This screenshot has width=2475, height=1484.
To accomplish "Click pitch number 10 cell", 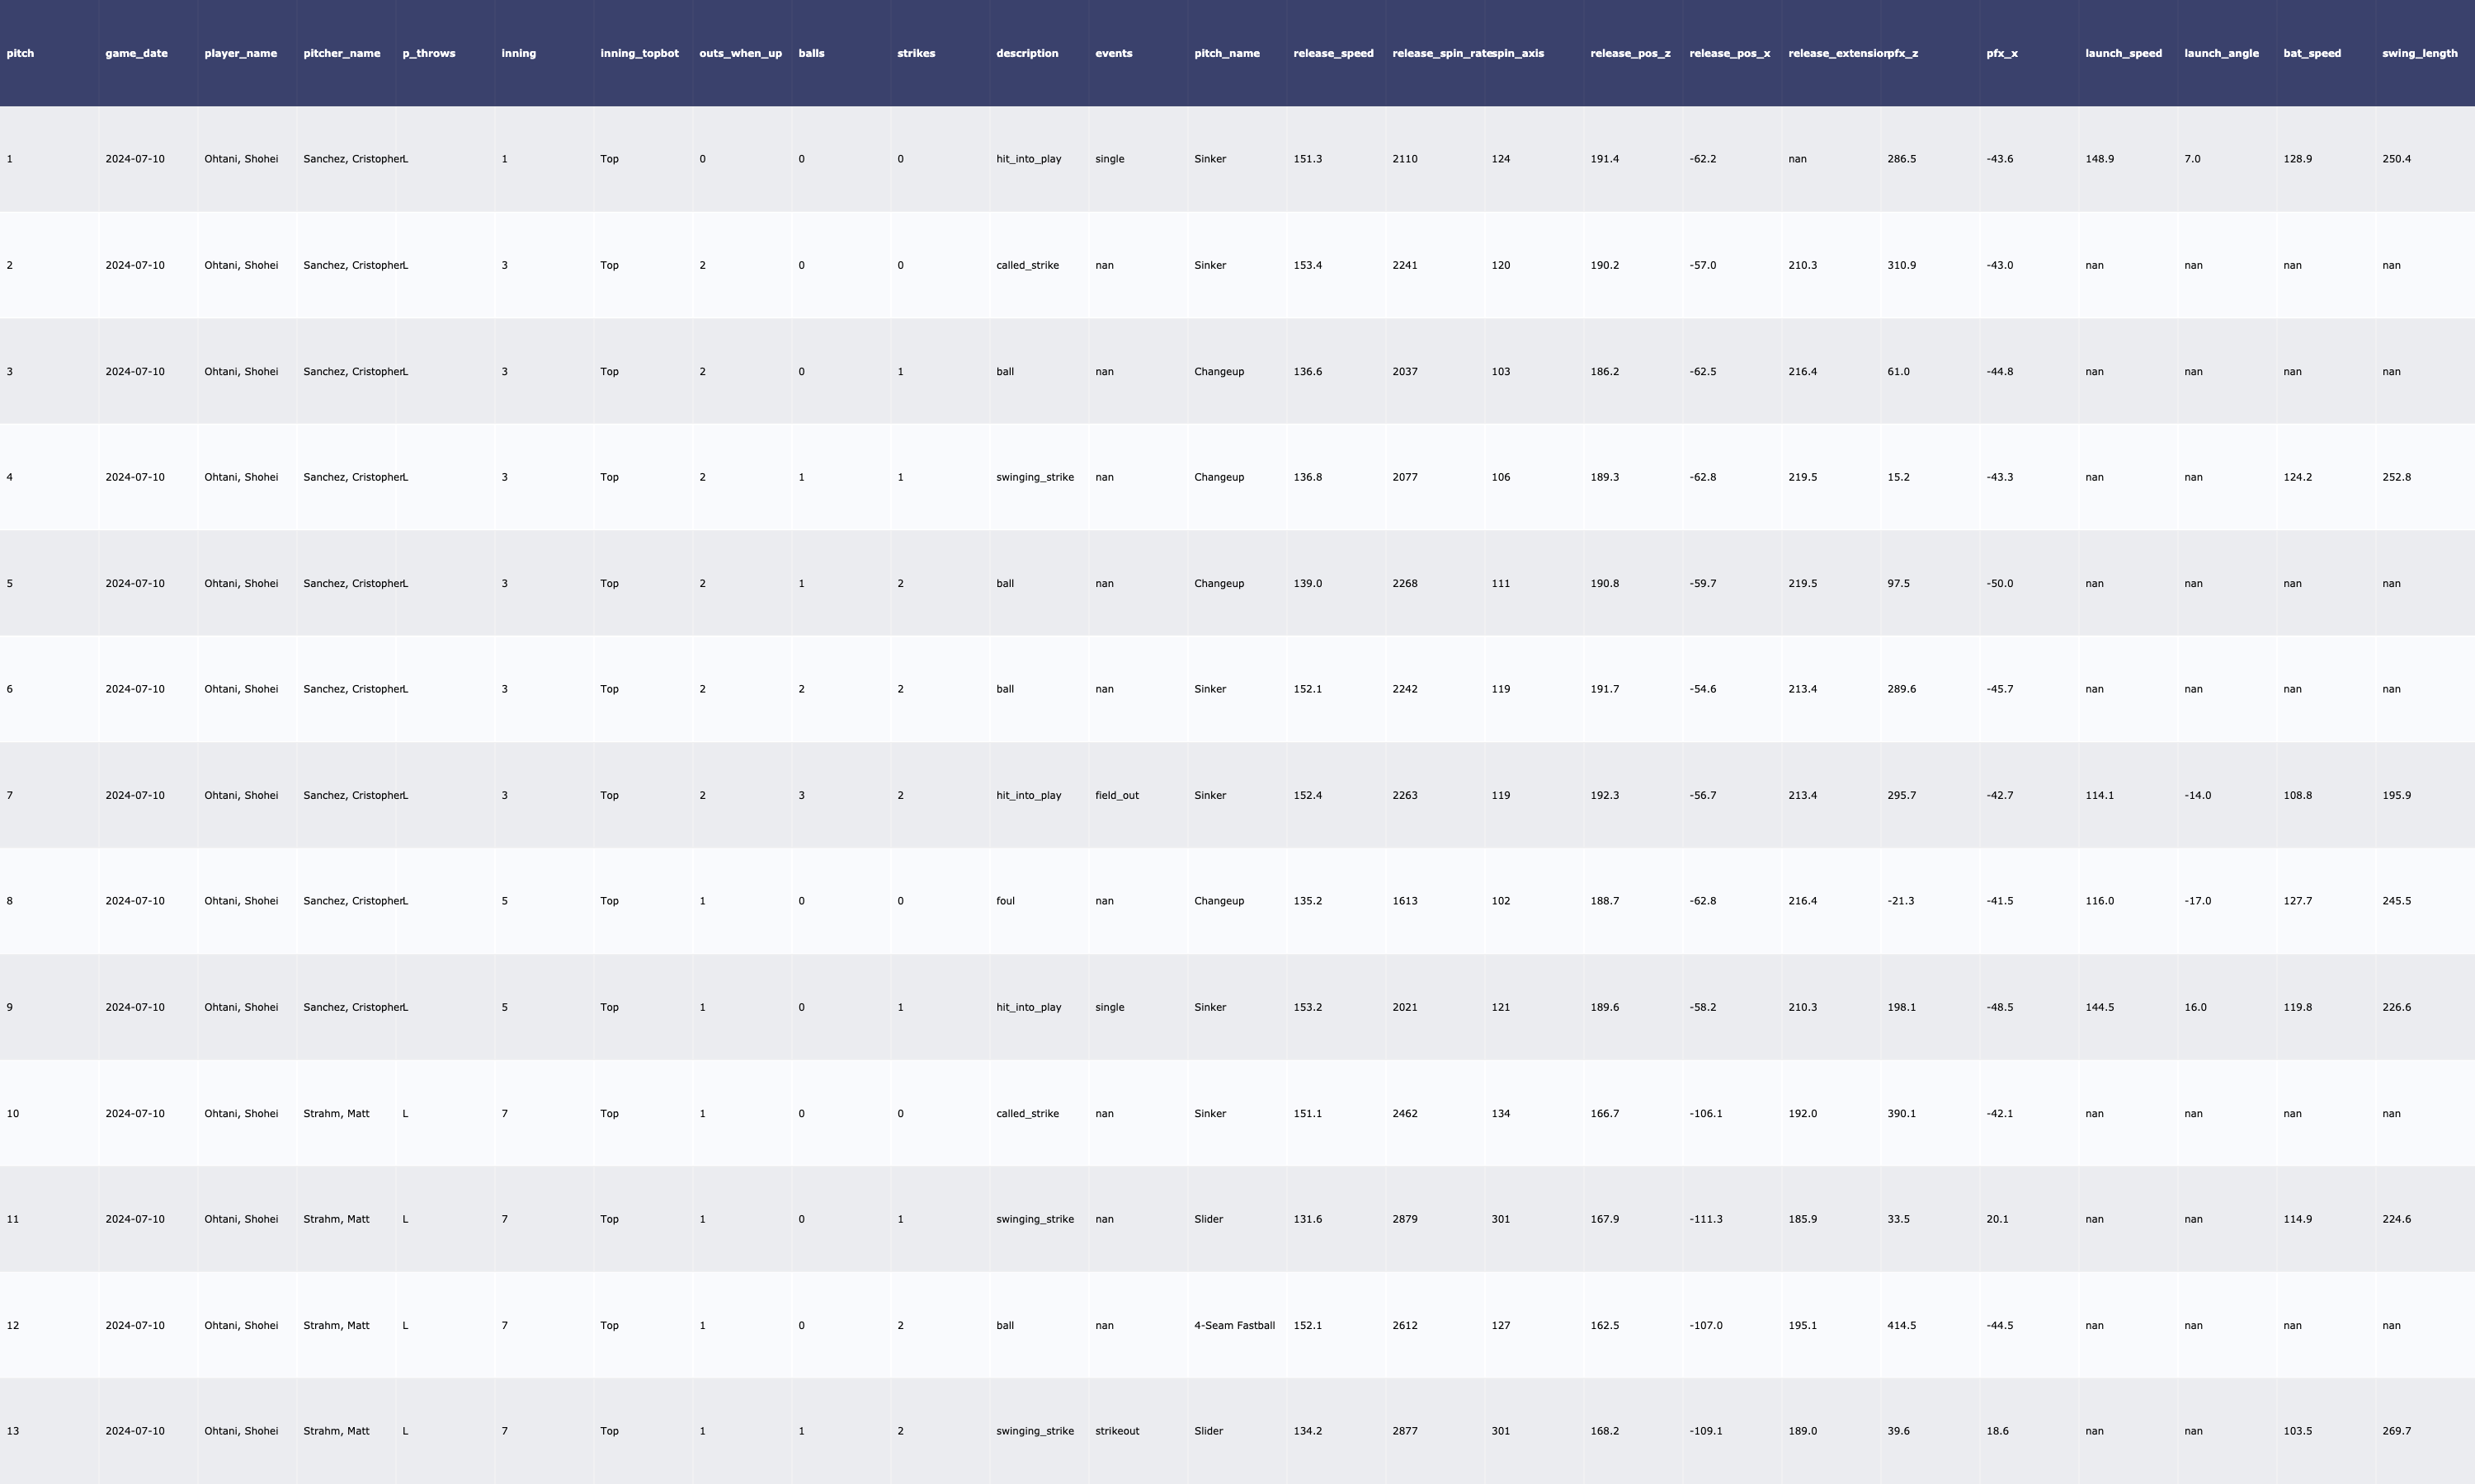I will click(12, 1113).
